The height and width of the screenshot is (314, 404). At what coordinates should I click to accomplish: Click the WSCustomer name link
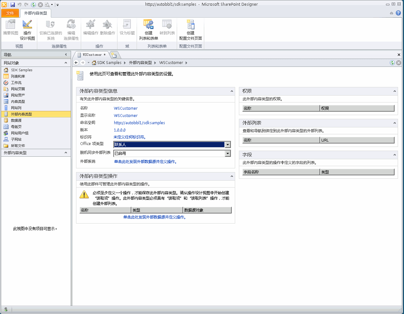126,108
